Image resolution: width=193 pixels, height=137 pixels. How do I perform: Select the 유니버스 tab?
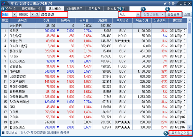[x=55, y=9]
